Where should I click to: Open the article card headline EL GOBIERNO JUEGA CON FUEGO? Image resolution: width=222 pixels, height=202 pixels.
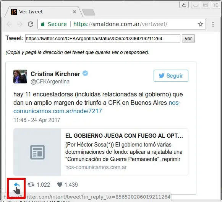coord(124,136)
